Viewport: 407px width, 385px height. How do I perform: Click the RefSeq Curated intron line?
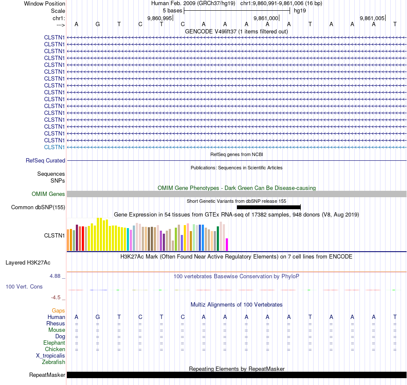pos(236,160)
